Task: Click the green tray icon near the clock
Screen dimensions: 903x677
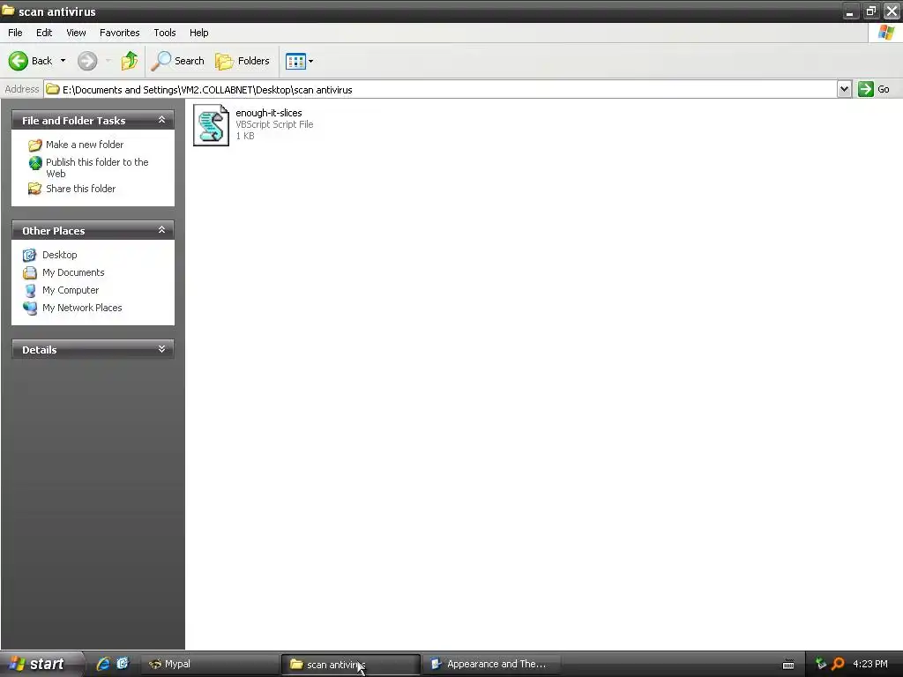Action: (821, 664)
